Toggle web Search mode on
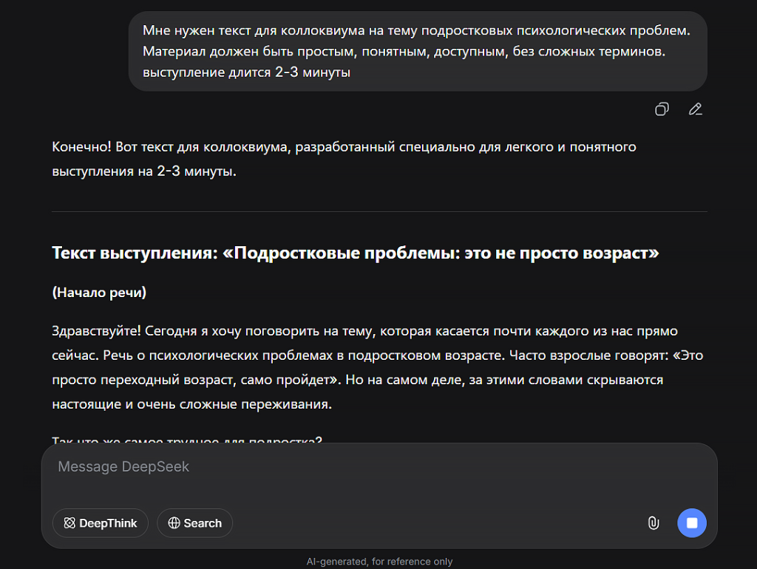Screen dimensions: 757x569 tap(194, 523)
